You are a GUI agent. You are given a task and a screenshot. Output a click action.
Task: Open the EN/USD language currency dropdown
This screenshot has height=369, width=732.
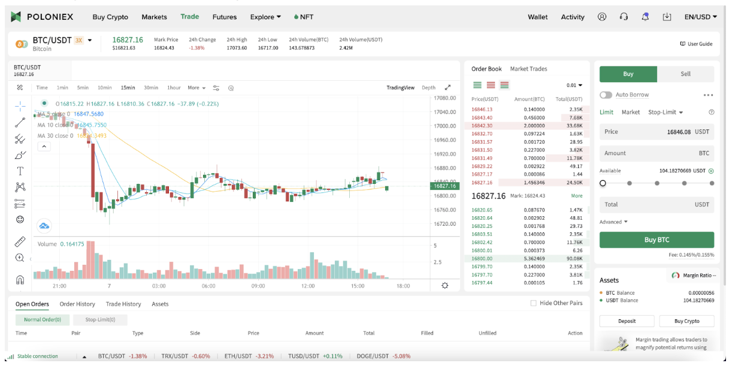tap(701, 17)
